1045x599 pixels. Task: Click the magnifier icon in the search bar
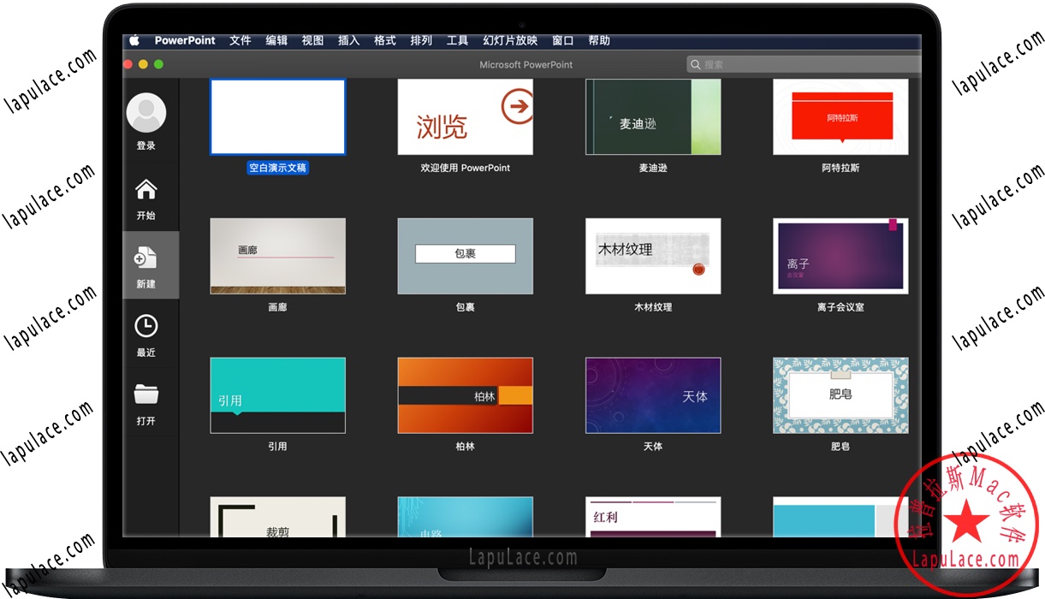click(x=696, y=63)
